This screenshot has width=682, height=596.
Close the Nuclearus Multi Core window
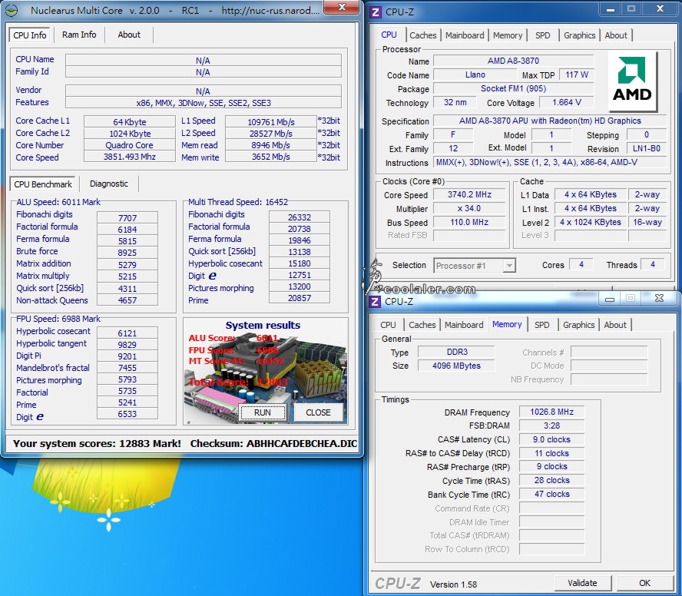click(x=343, y=8)
